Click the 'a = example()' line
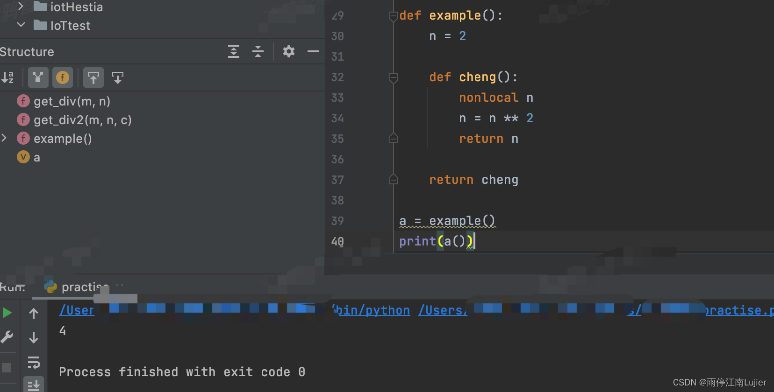The width and height of the screenshot is (774, 392). click(447, 221)
